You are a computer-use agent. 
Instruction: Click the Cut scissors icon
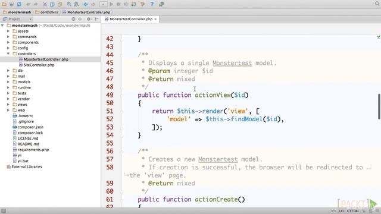pos(45,4)
